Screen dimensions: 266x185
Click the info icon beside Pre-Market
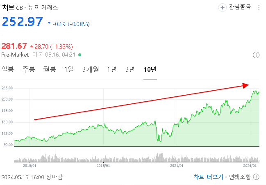(x=256, y=55)
